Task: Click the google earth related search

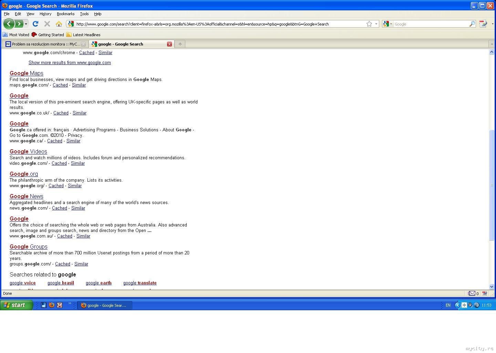Action: (99, 283)
